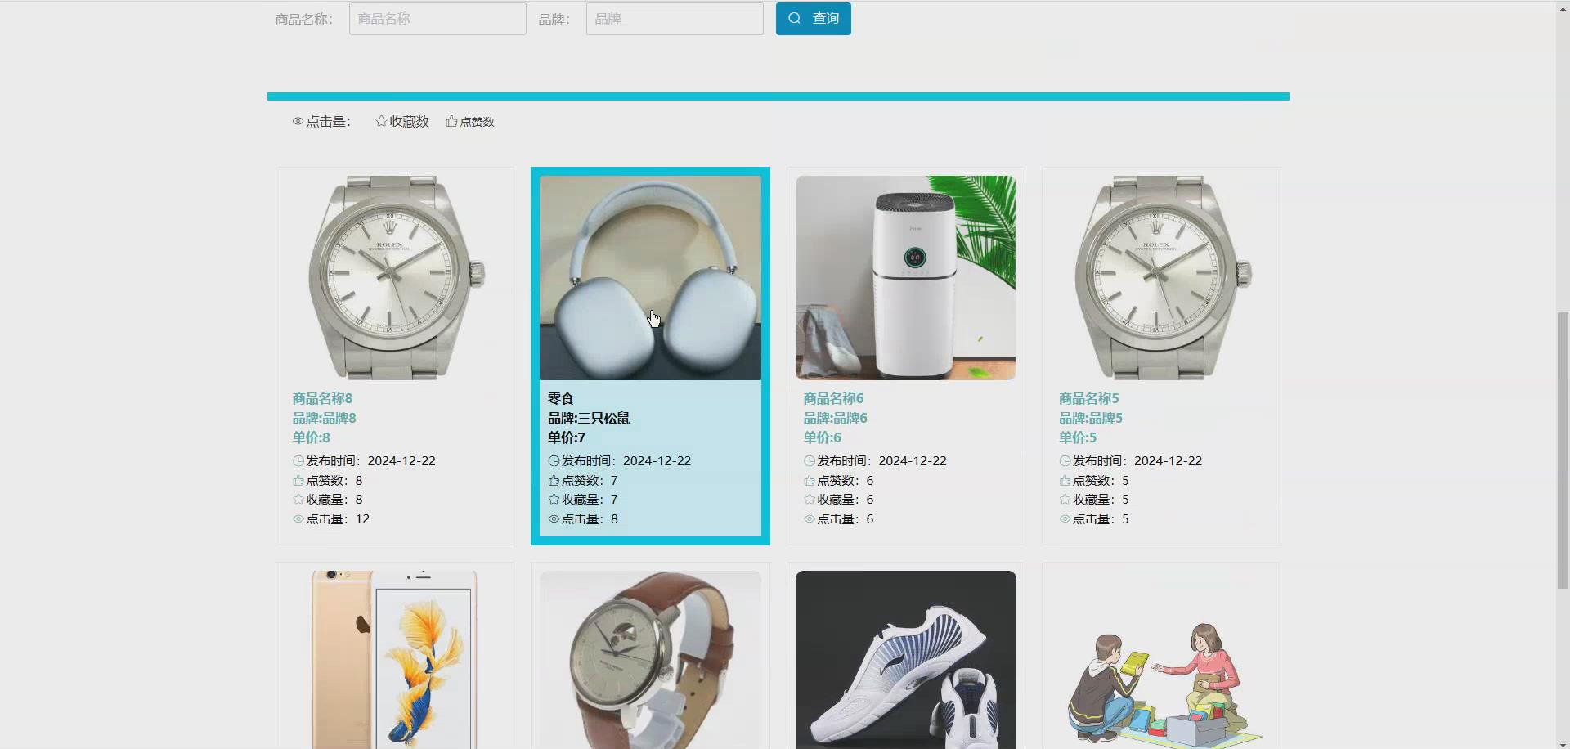Click the eye icon next to 商品名称5 点击量
Viewport: 1570px width, 749px height.
pyautogui.click(x=1065, y=518)
